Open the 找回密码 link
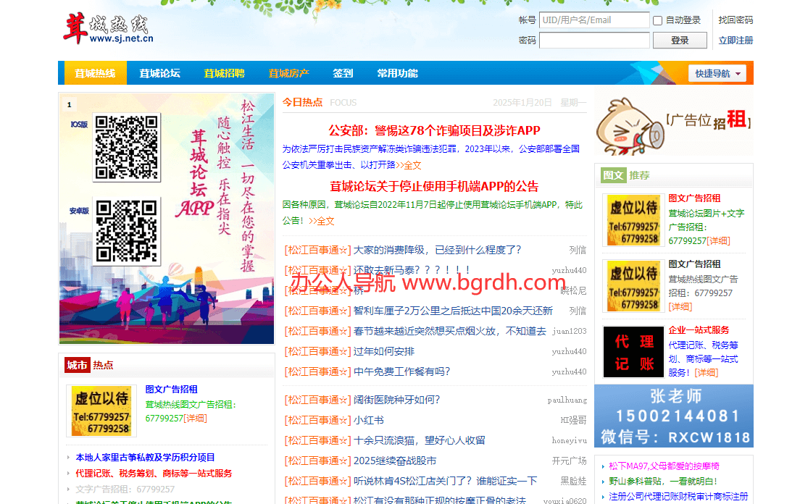Screen dimensions: 800x504 (x=736, y=20)
